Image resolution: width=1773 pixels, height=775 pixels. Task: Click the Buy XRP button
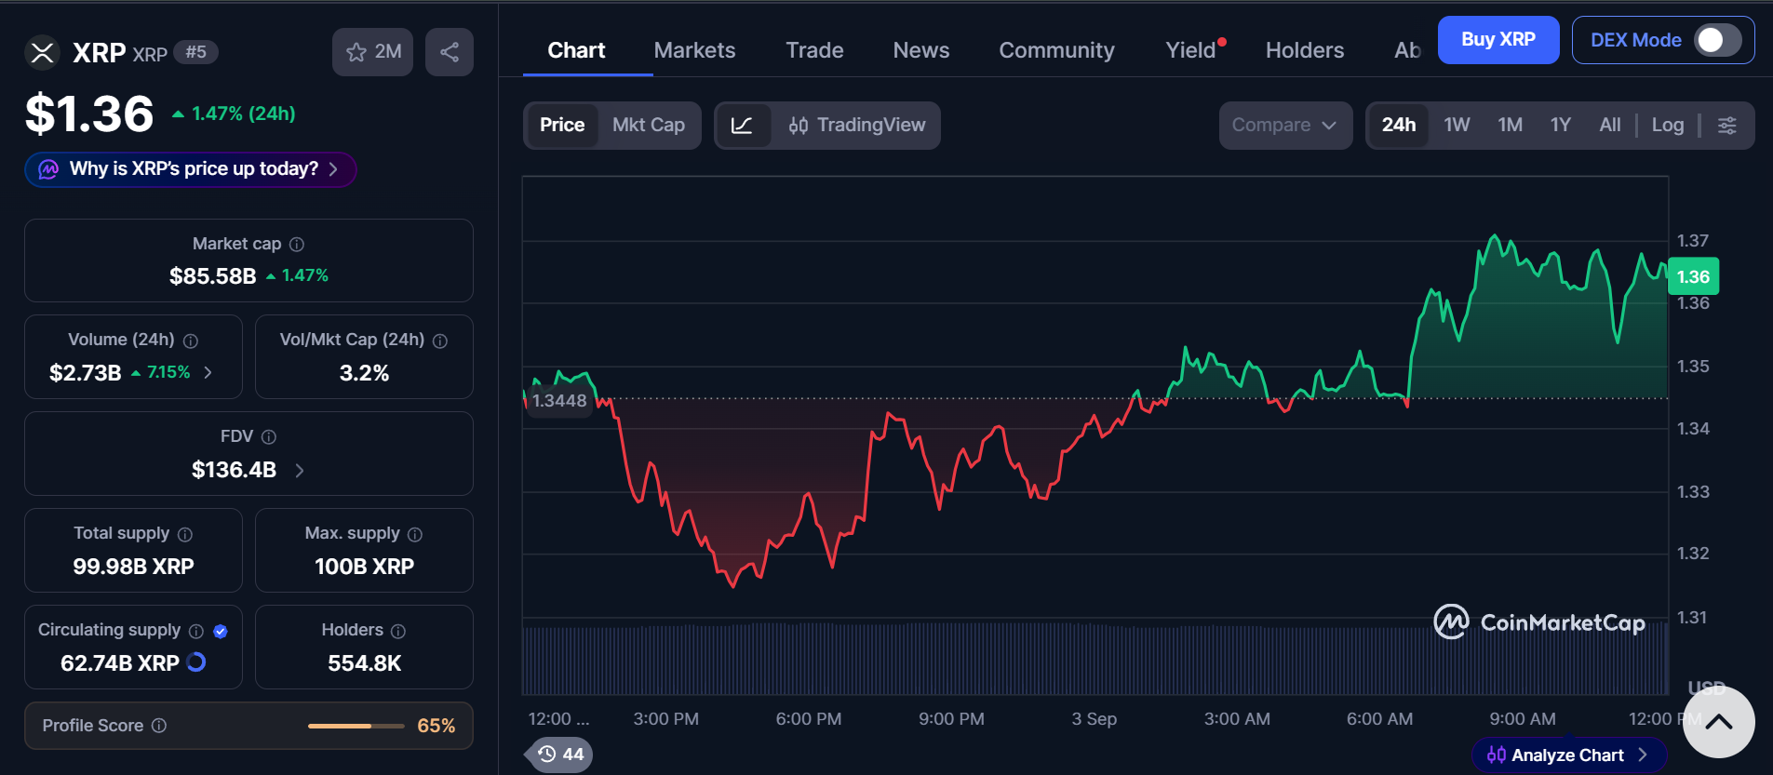pos(1498,40)
